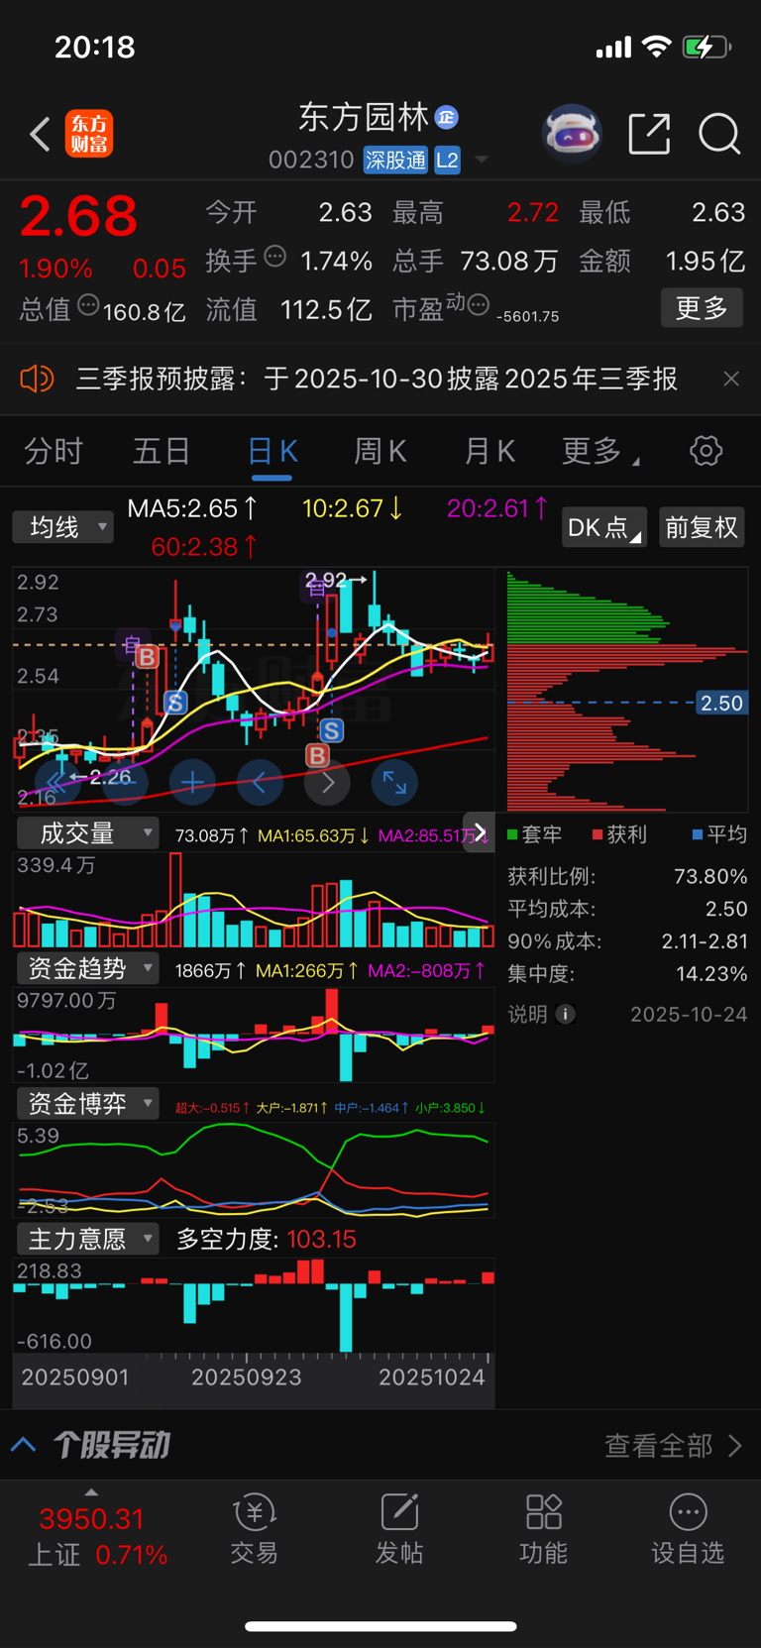Select the 日K tab

point(272,452)
